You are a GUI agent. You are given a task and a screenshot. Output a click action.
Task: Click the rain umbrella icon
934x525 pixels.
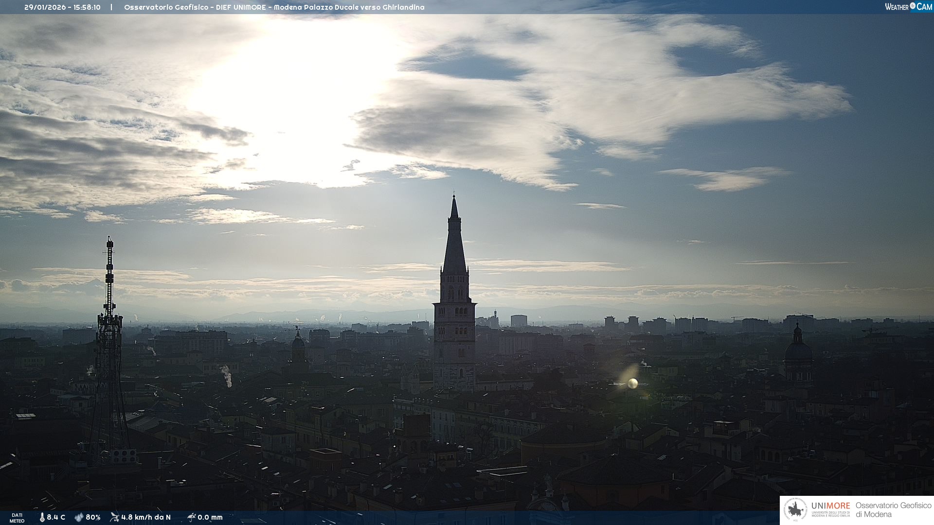coord(192,517)
